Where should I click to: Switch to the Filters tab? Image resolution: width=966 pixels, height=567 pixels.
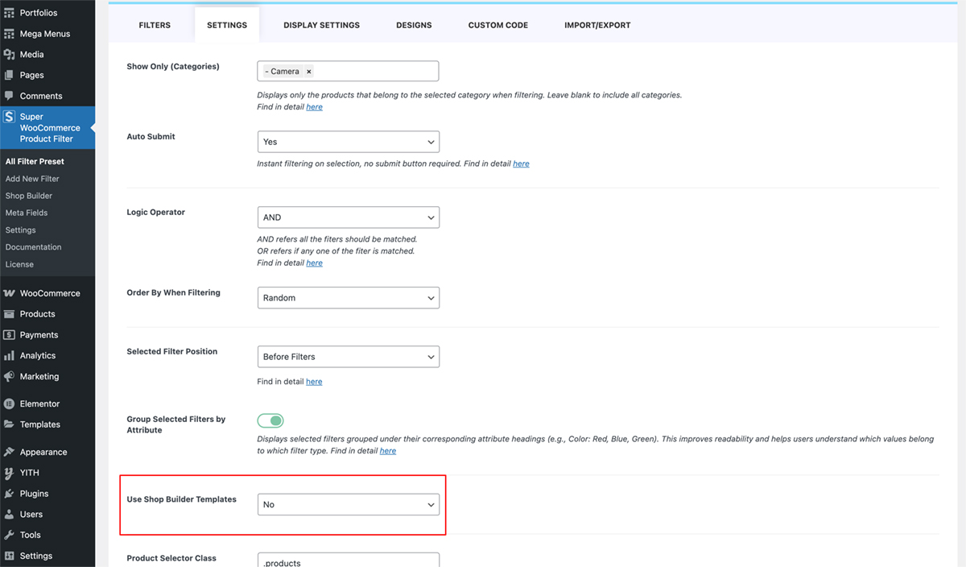click(x=155, y=25)
